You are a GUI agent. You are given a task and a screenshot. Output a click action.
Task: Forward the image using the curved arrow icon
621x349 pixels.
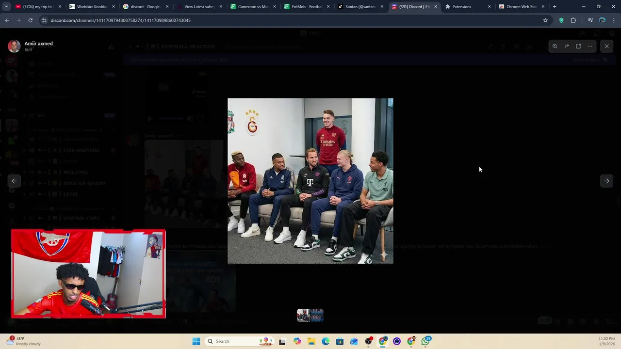coord(567,46)
